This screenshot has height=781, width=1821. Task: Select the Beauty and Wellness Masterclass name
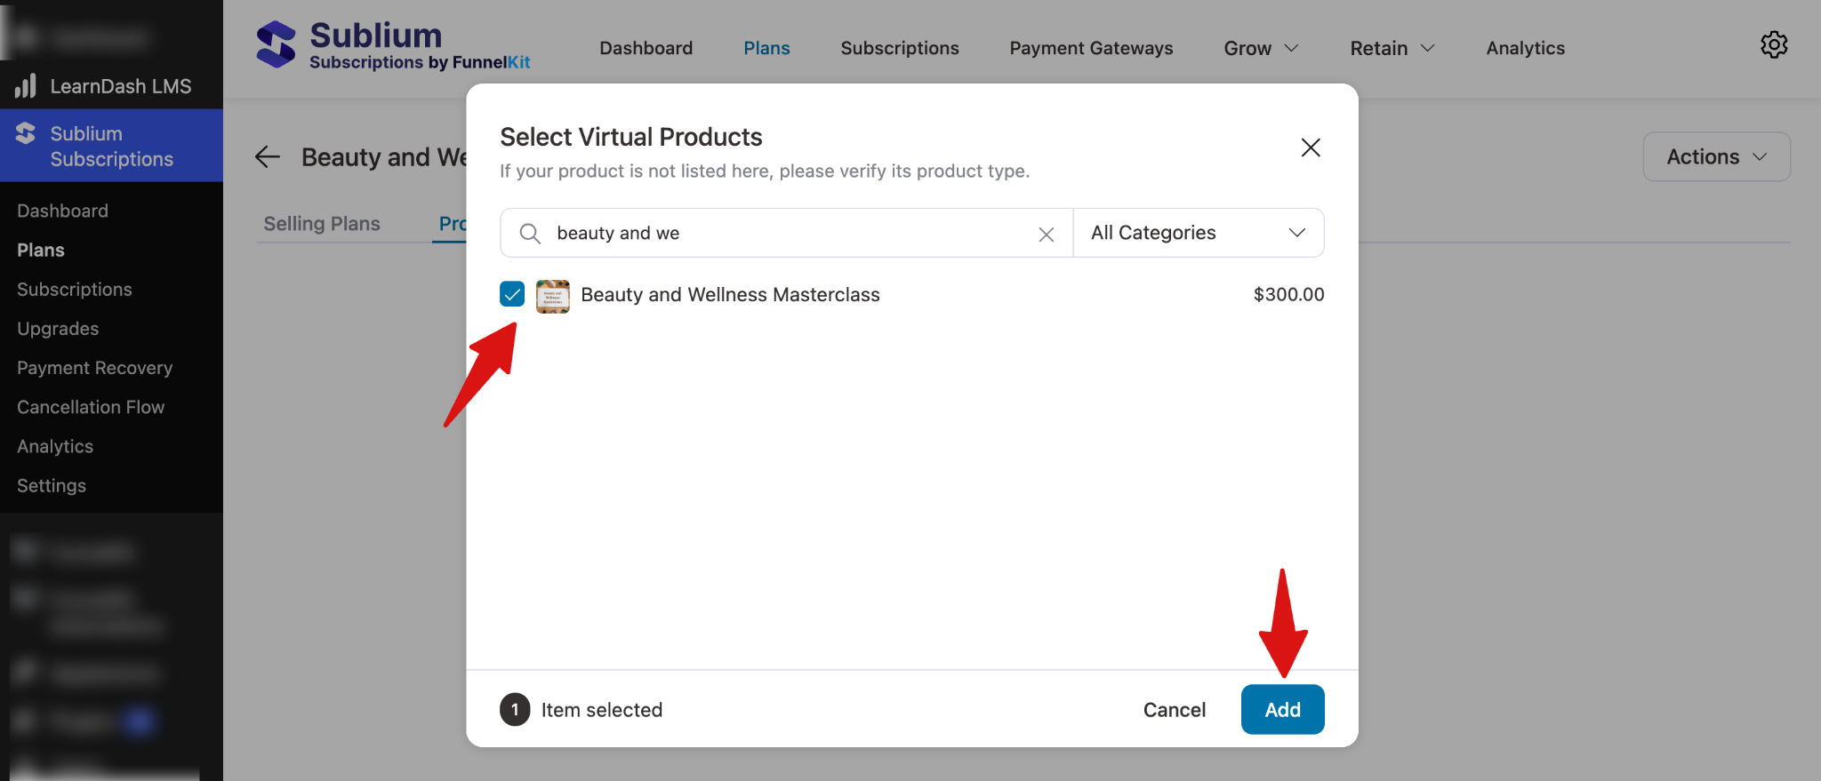[730, 295]
